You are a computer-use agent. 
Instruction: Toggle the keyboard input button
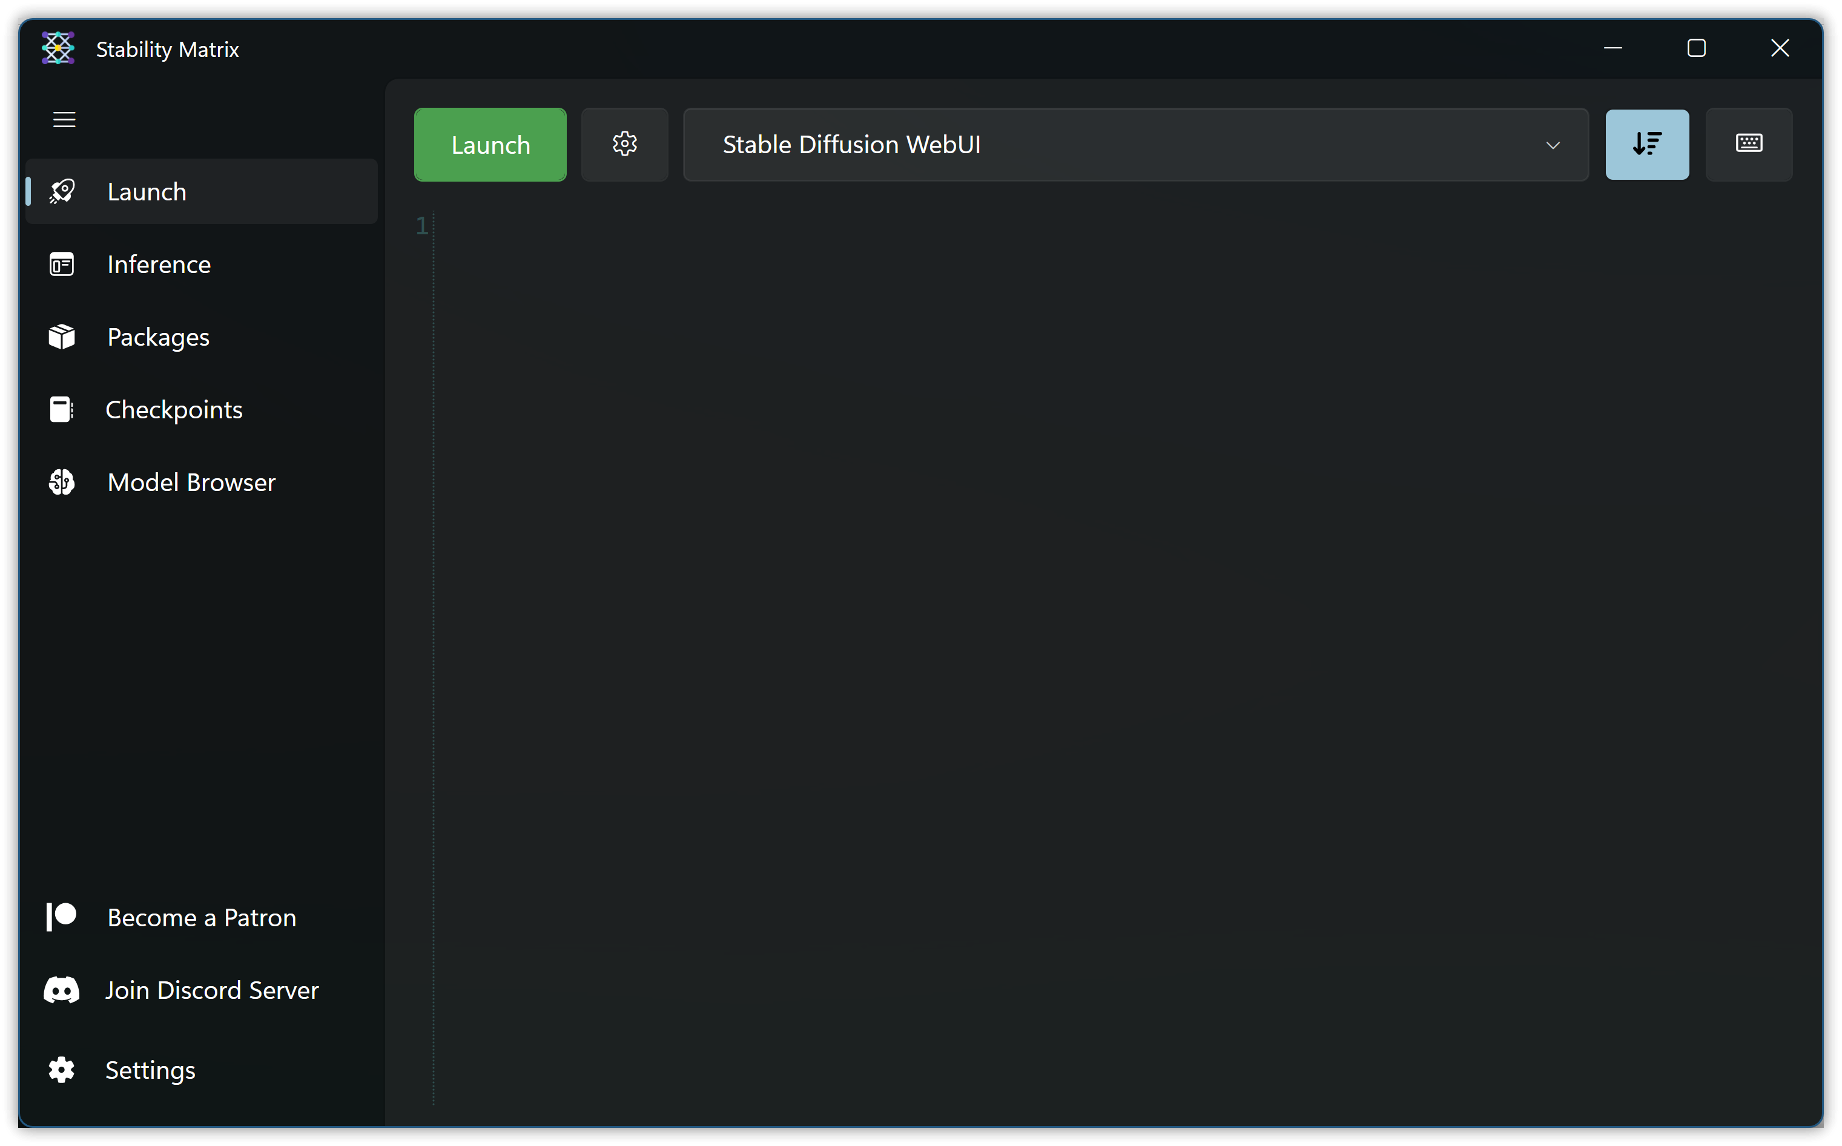pos(1748,144)
